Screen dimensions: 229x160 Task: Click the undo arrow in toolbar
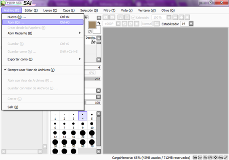point(105,17)
